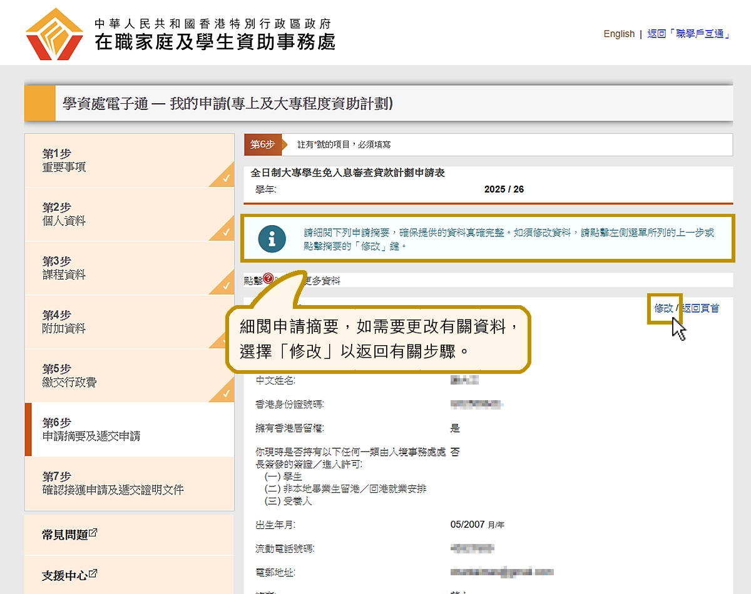
Task: Click the external link icon beside 常見問題
Action: tap(93, 533)
